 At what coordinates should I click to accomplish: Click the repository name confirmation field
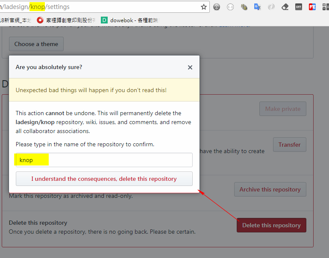coord(104,160)
